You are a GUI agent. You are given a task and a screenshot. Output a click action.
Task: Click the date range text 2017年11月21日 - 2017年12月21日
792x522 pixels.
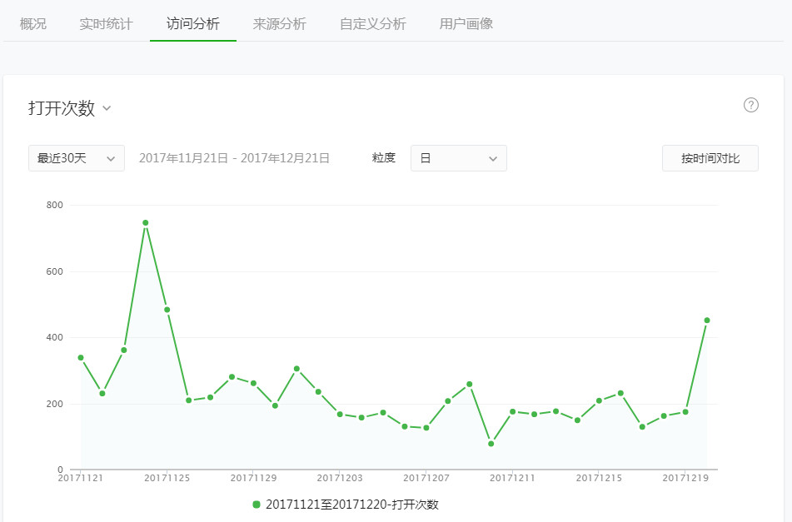pos(234,158)
